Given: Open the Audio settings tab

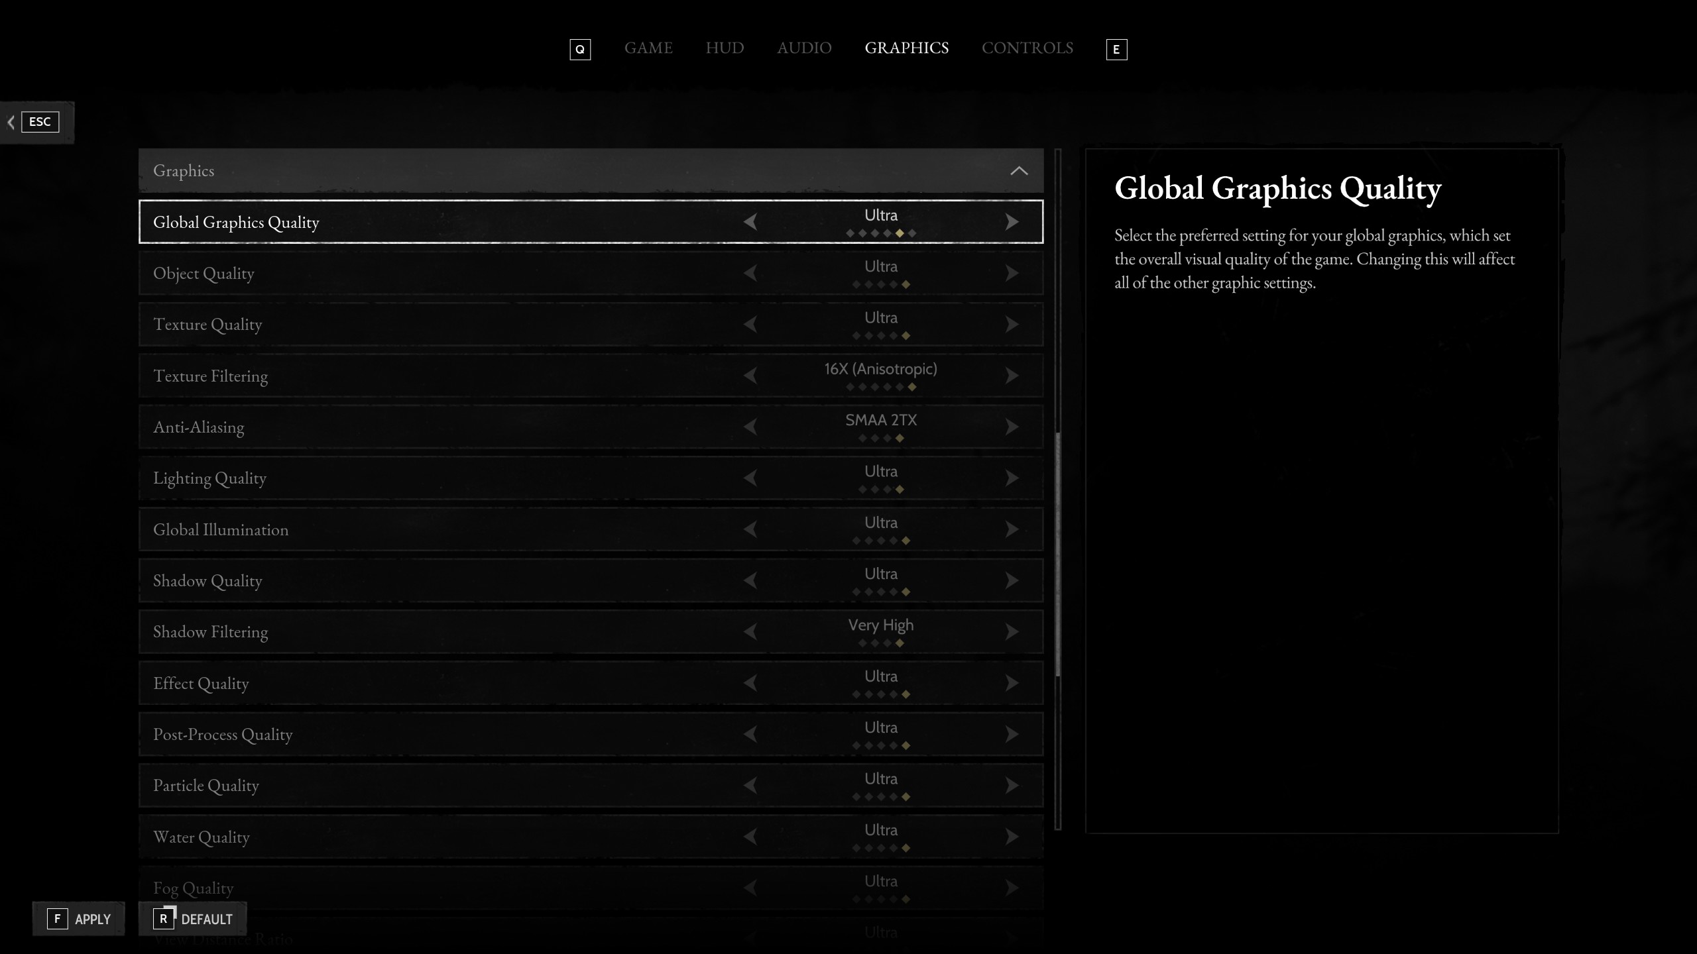Looking at the screenshot, I should [804, 48].
